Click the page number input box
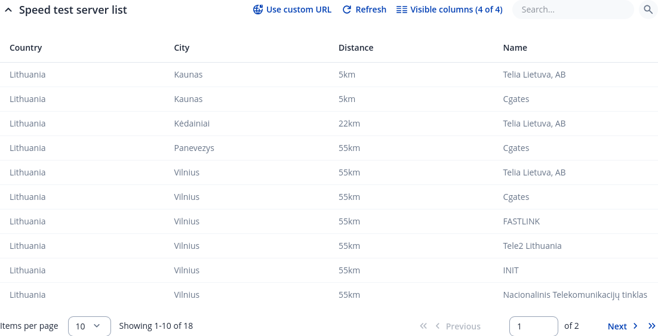Screen dimensions: 658x336 click(x=533, y=326)
